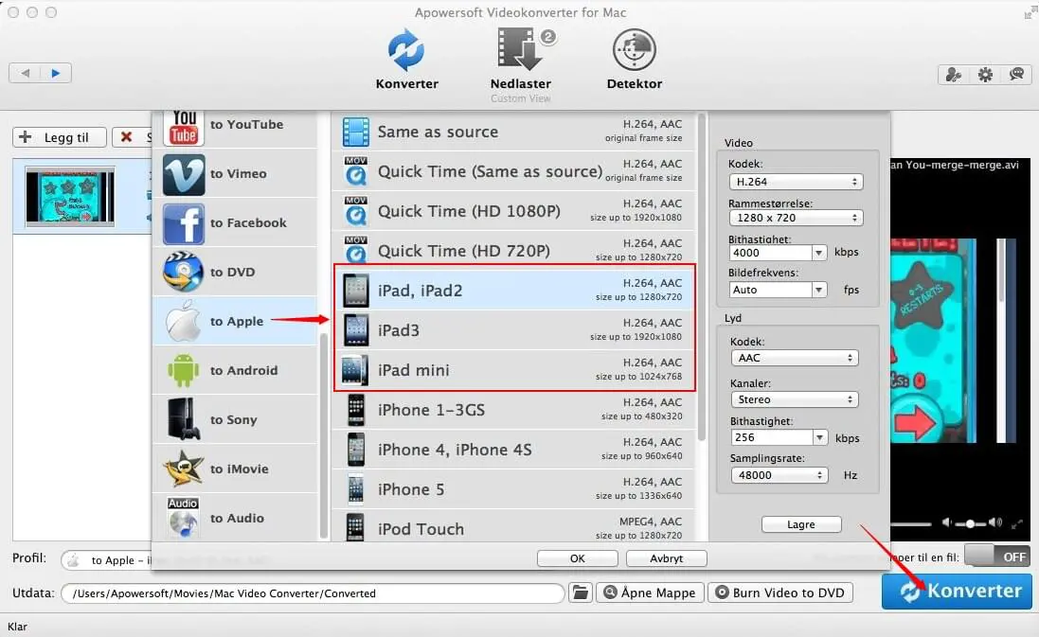Select Quick Time (HD 720P) preset
Viewport: 1039px width, 637px height.
point(512,250)
